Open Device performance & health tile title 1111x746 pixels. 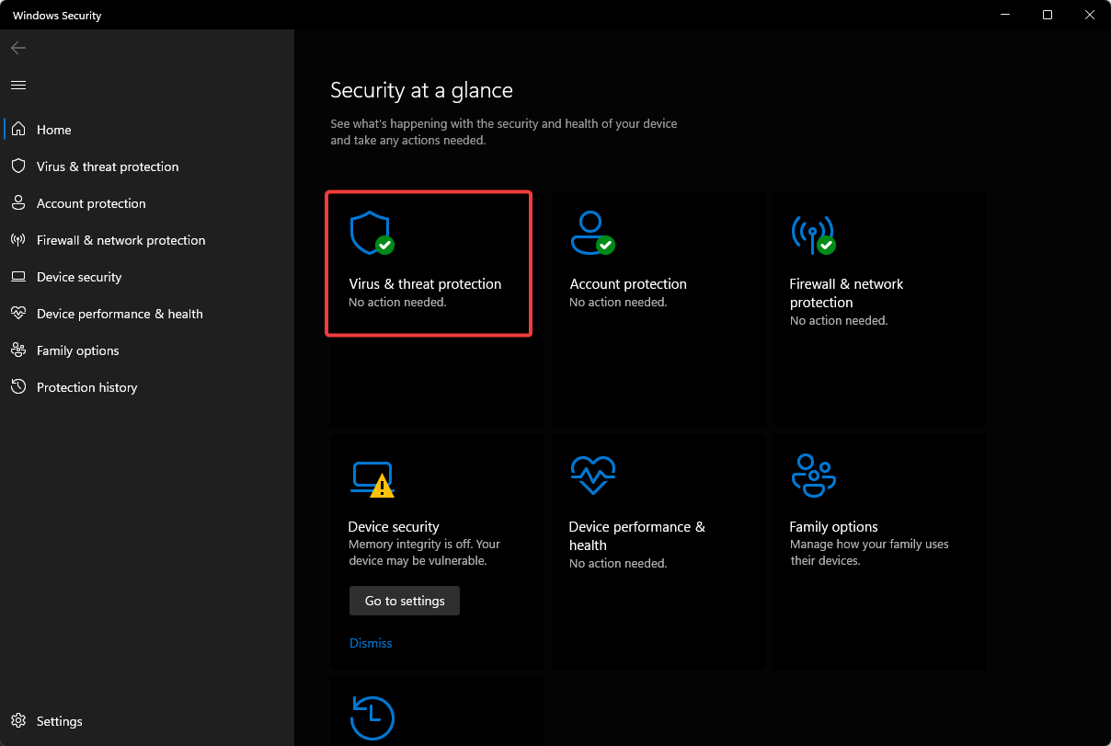(x=636, y=535)
